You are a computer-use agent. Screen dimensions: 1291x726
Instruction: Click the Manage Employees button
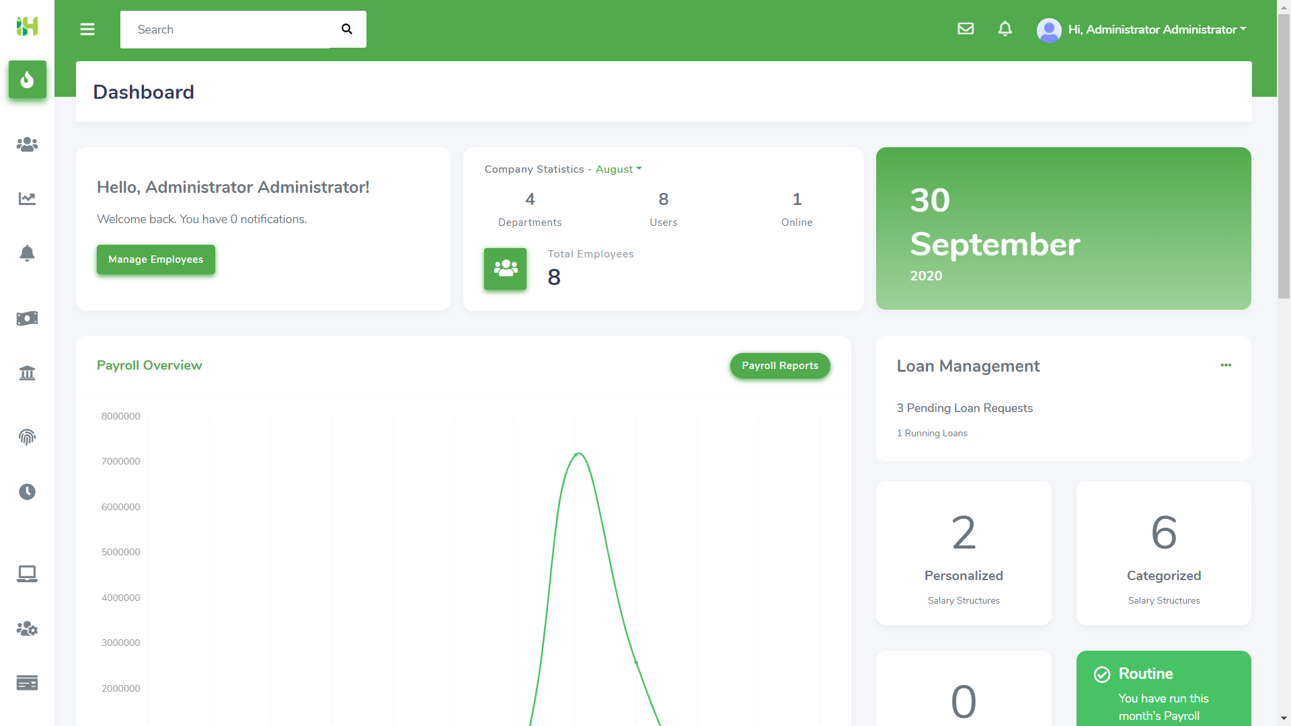point(155,259)
